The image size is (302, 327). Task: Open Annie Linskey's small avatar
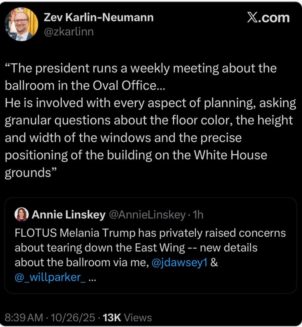click(21, 215)
